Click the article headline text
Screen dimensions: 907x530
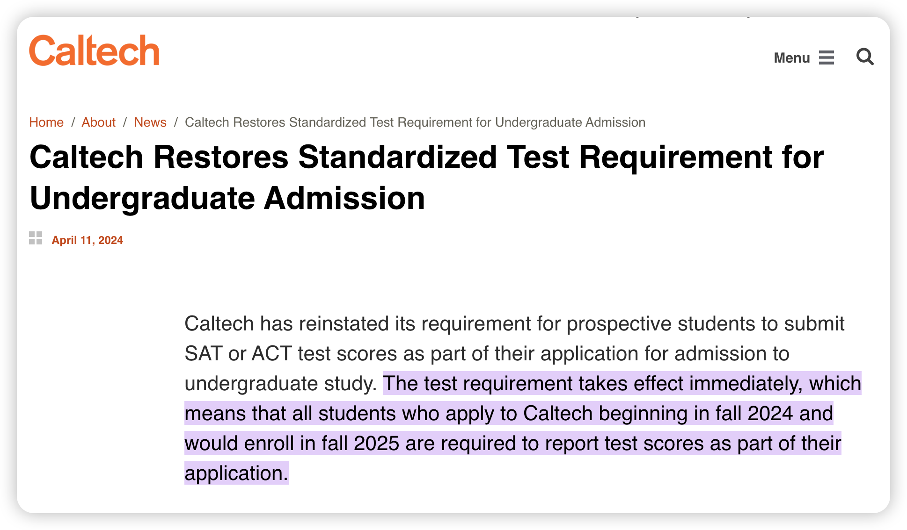426,178
